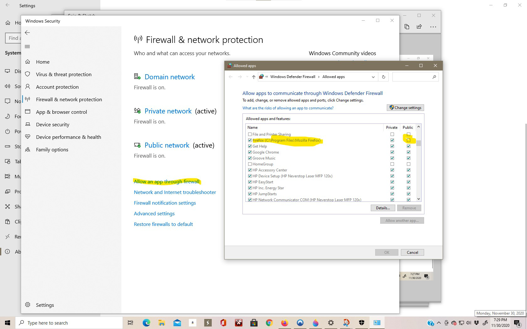Click the Domain network building icon

(x=137, y=76)
